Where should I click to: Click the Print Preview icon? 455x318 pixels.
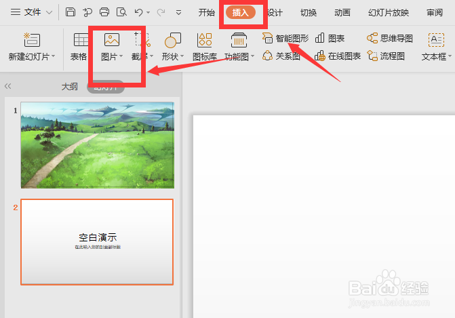121,12
